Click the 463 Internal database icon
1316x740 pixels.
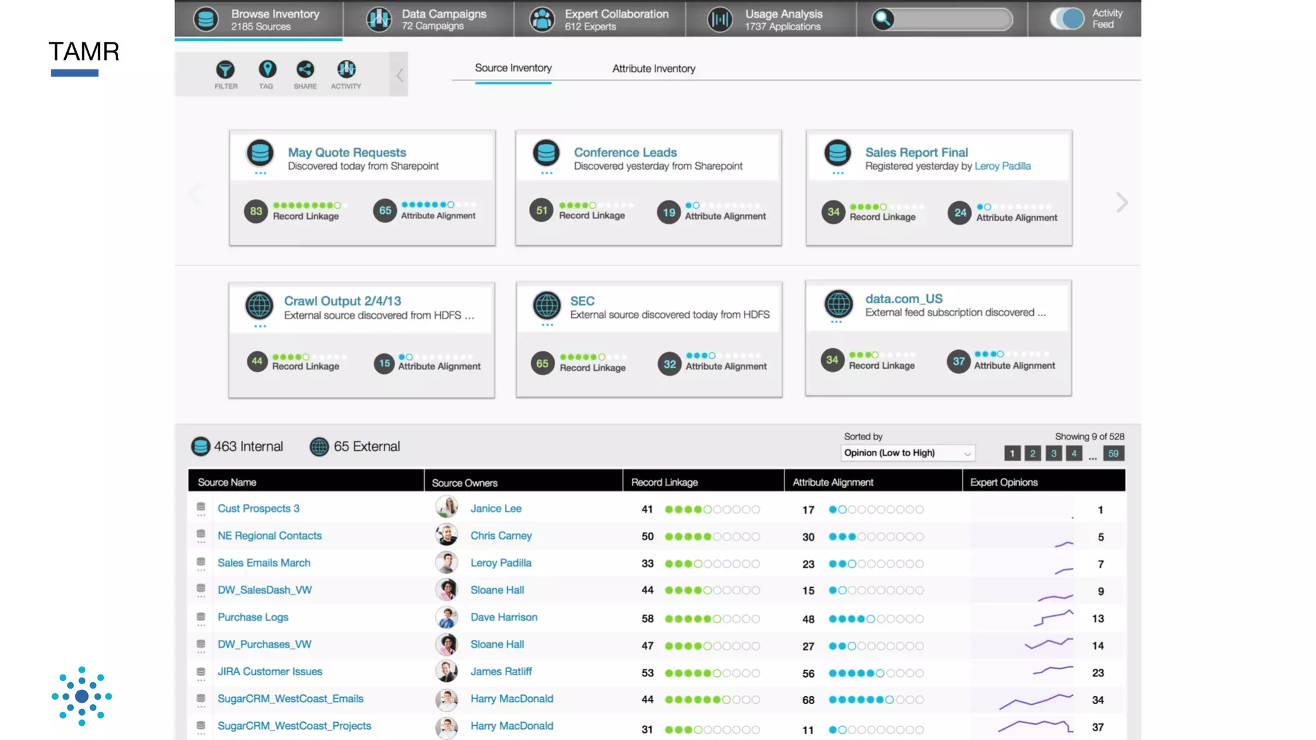200,446
